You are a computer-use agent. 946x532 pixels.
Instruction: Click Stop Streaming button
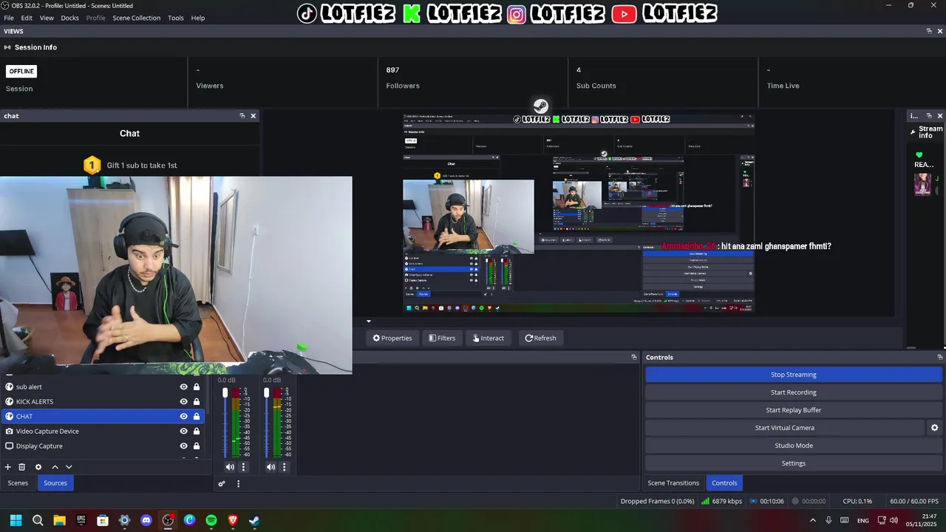pyautogui.click(x=794, y=375)
